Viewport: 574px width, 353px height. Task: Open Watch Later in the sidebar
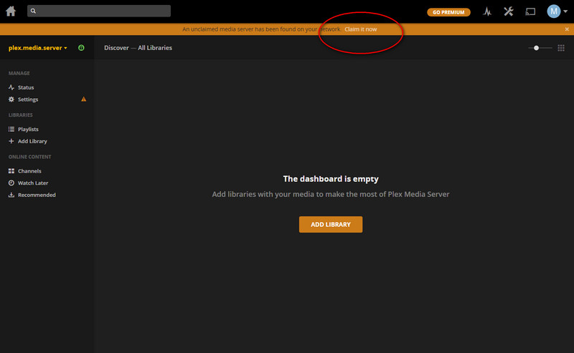tap(28, 183)
